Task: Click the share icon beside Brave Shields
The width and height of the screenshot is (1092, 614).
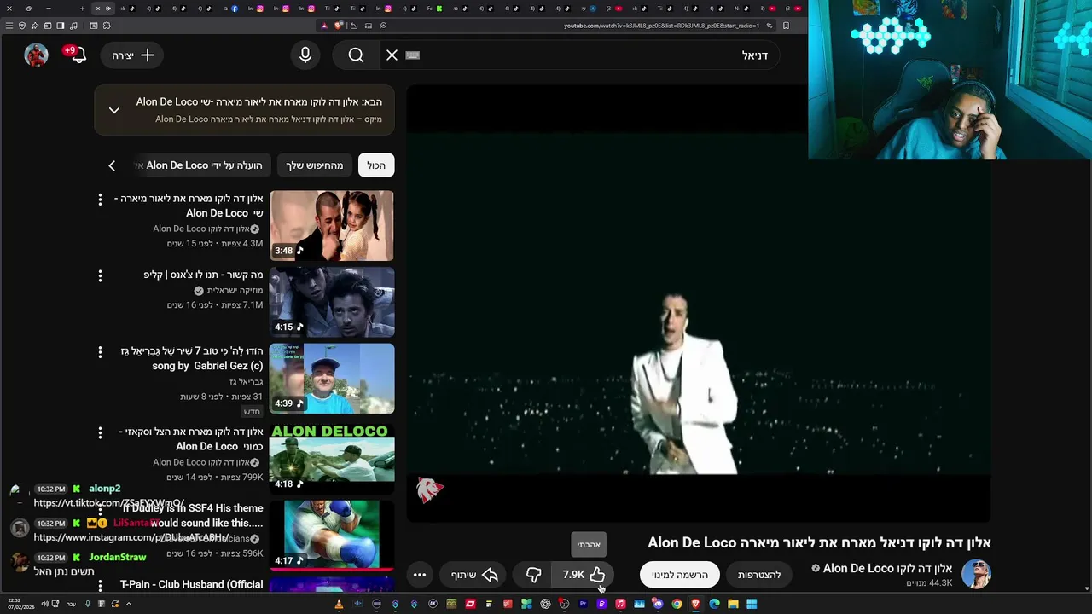Action: coord(353,26)
